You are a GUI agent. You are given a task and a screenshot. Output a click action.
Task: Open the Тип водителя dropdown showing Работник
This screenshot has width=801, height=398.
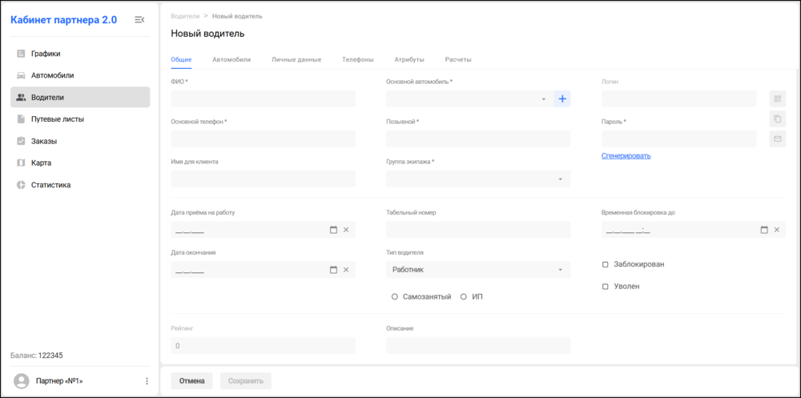click(x=478, y=270)
